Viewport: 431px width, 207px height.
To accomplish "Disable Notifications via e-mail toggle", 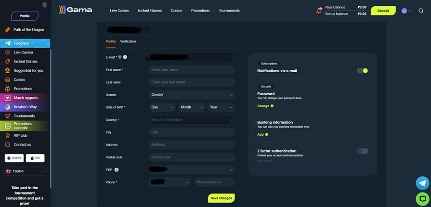I will point(362,71).
